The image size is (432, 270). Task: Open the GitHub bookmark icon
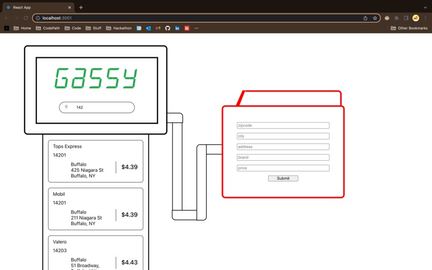(168, 28)
